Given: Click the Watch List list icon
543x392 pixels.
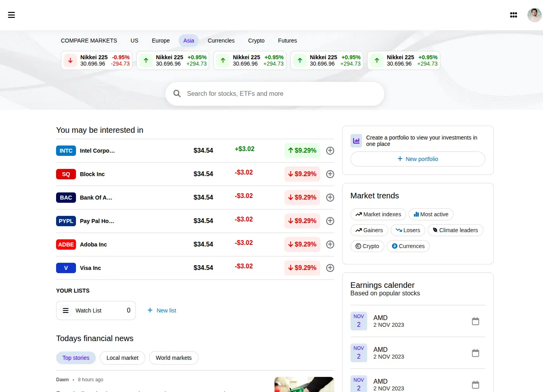Looking at the screenshot, I should click(x=66, y=310).
